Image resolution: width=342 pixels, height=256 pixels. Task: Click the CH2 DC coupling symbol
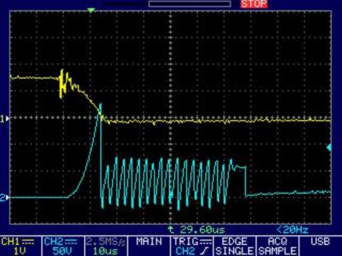click(71, 242)
